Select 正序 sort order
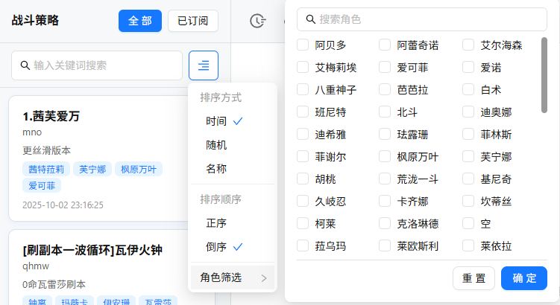Viewport: 560px width, 305px height. (x=217, y=222)
